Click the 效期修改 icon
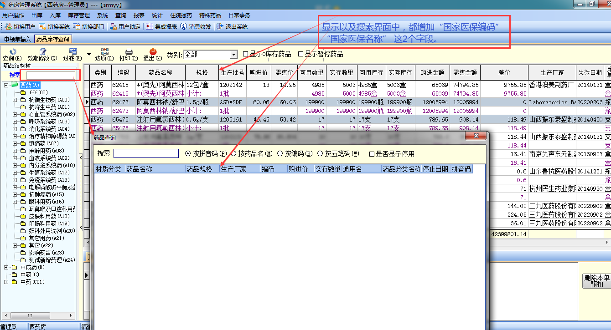Image resolution: width=611 pixels, height=330 pixels. [42, 51]
